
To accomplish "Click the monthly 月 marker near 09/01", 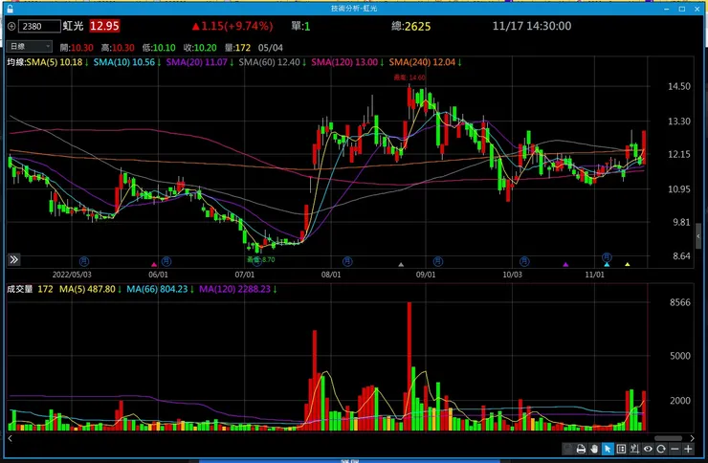I will pos(438,261).
